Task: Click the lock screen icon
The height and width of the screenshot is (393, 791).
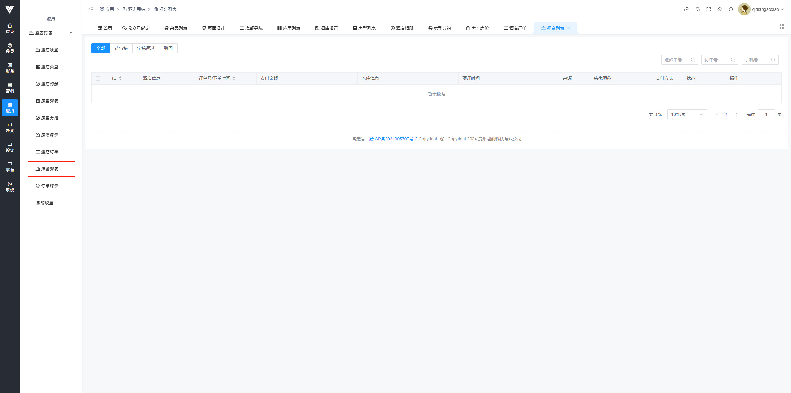Action: 697,9
